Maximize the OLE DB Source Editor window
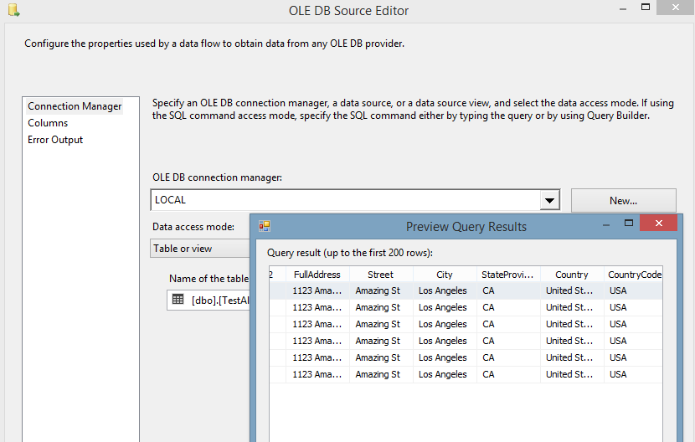Image resolution: width=695 pixels, height=442 pixels. tap(646, 7)
